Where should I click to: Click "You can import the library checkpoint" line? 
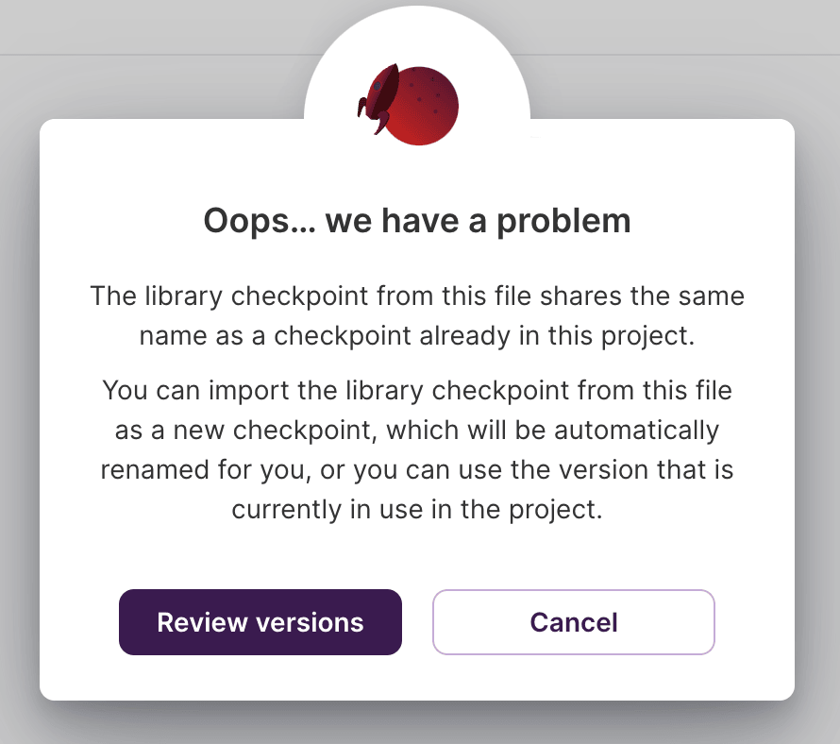[417, 390]
